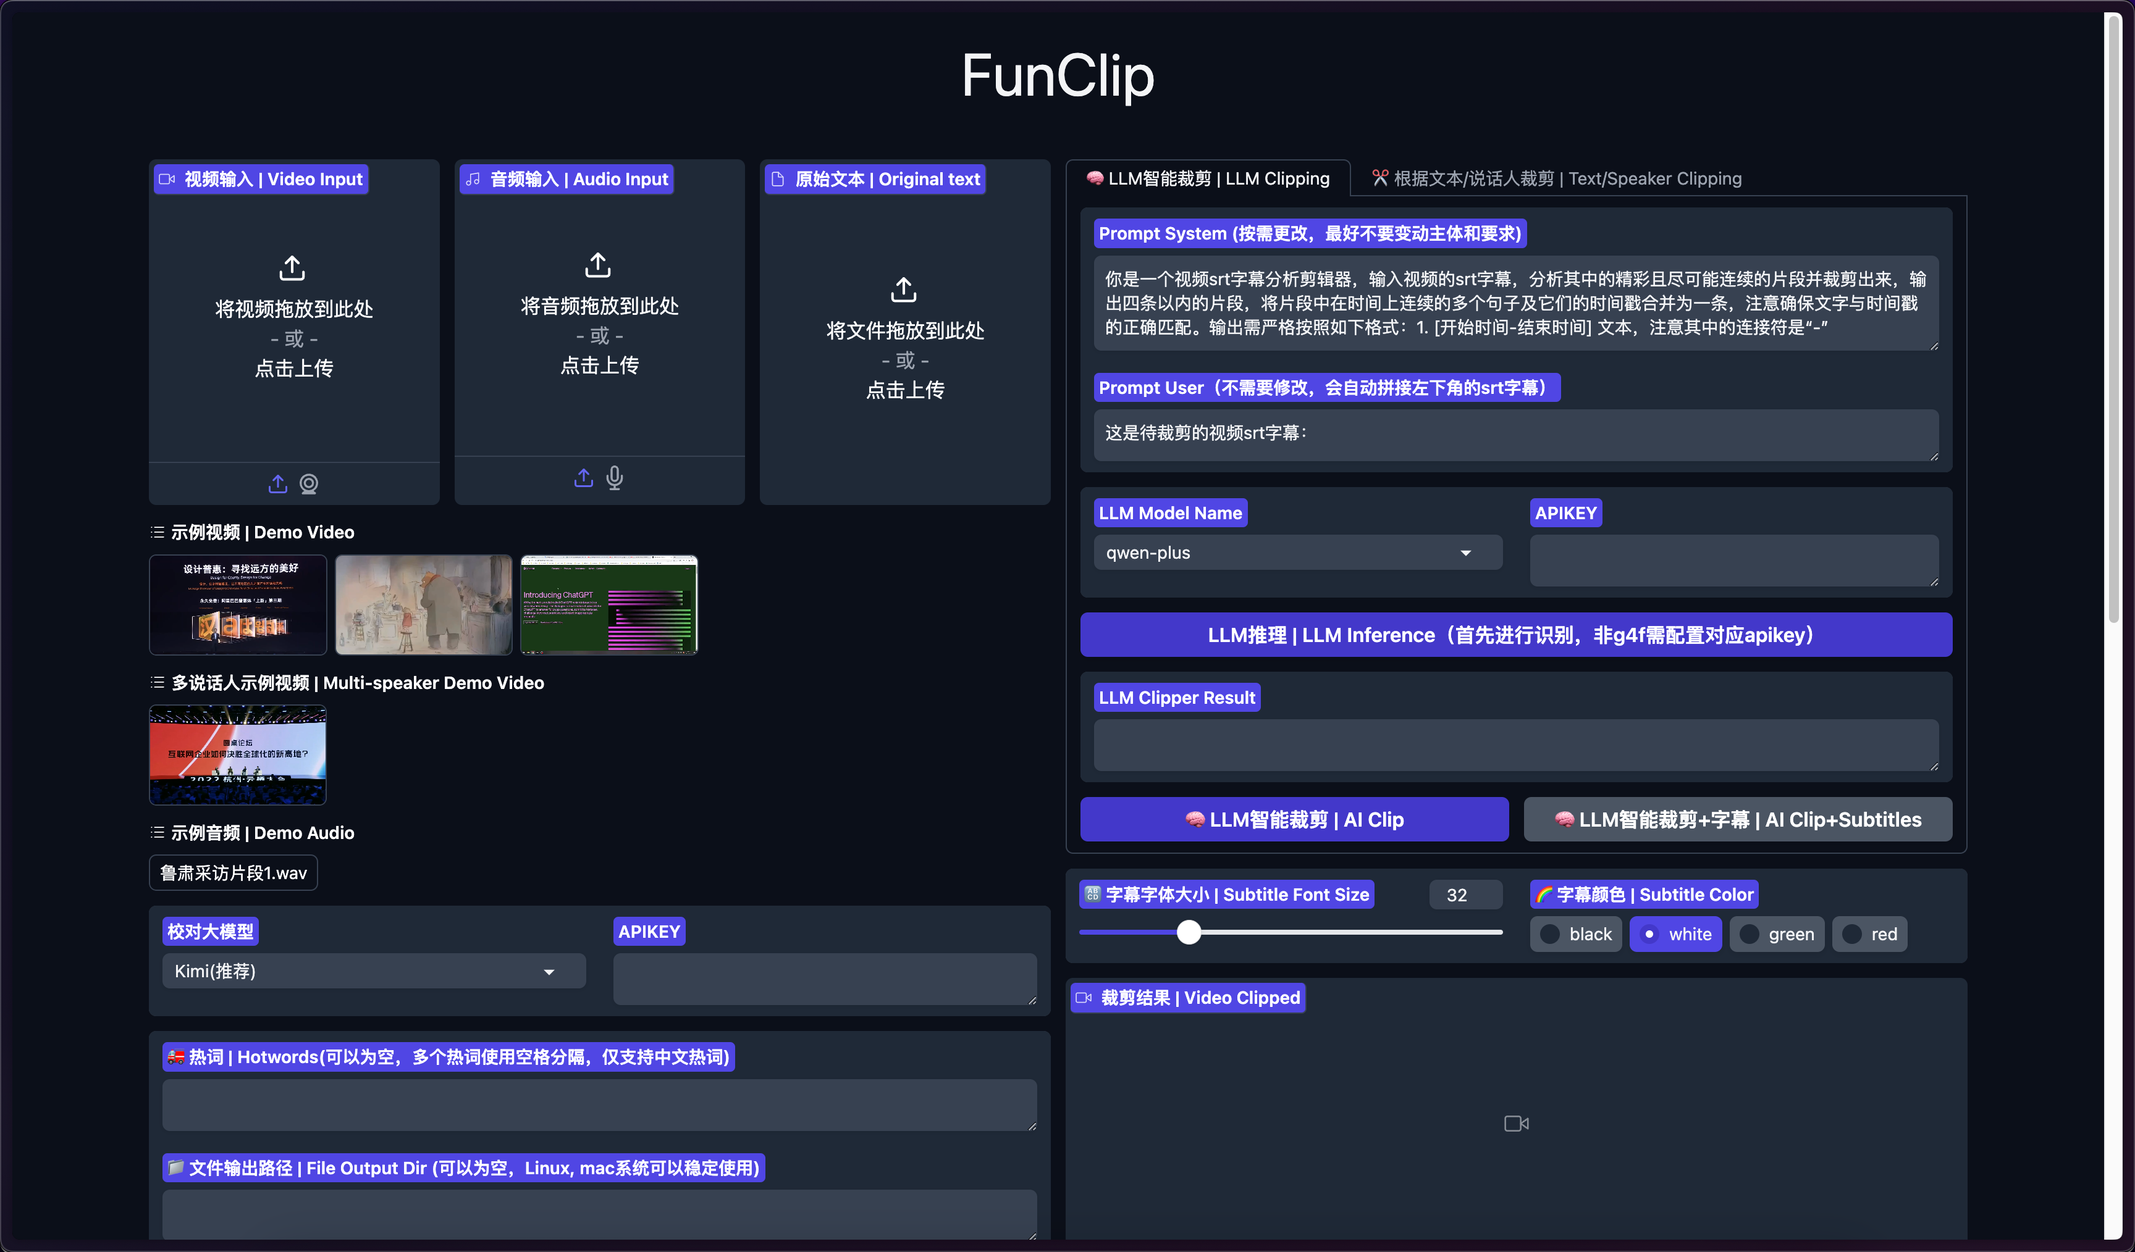
Task: Click the microphone record icon
Action: (615, 478)
